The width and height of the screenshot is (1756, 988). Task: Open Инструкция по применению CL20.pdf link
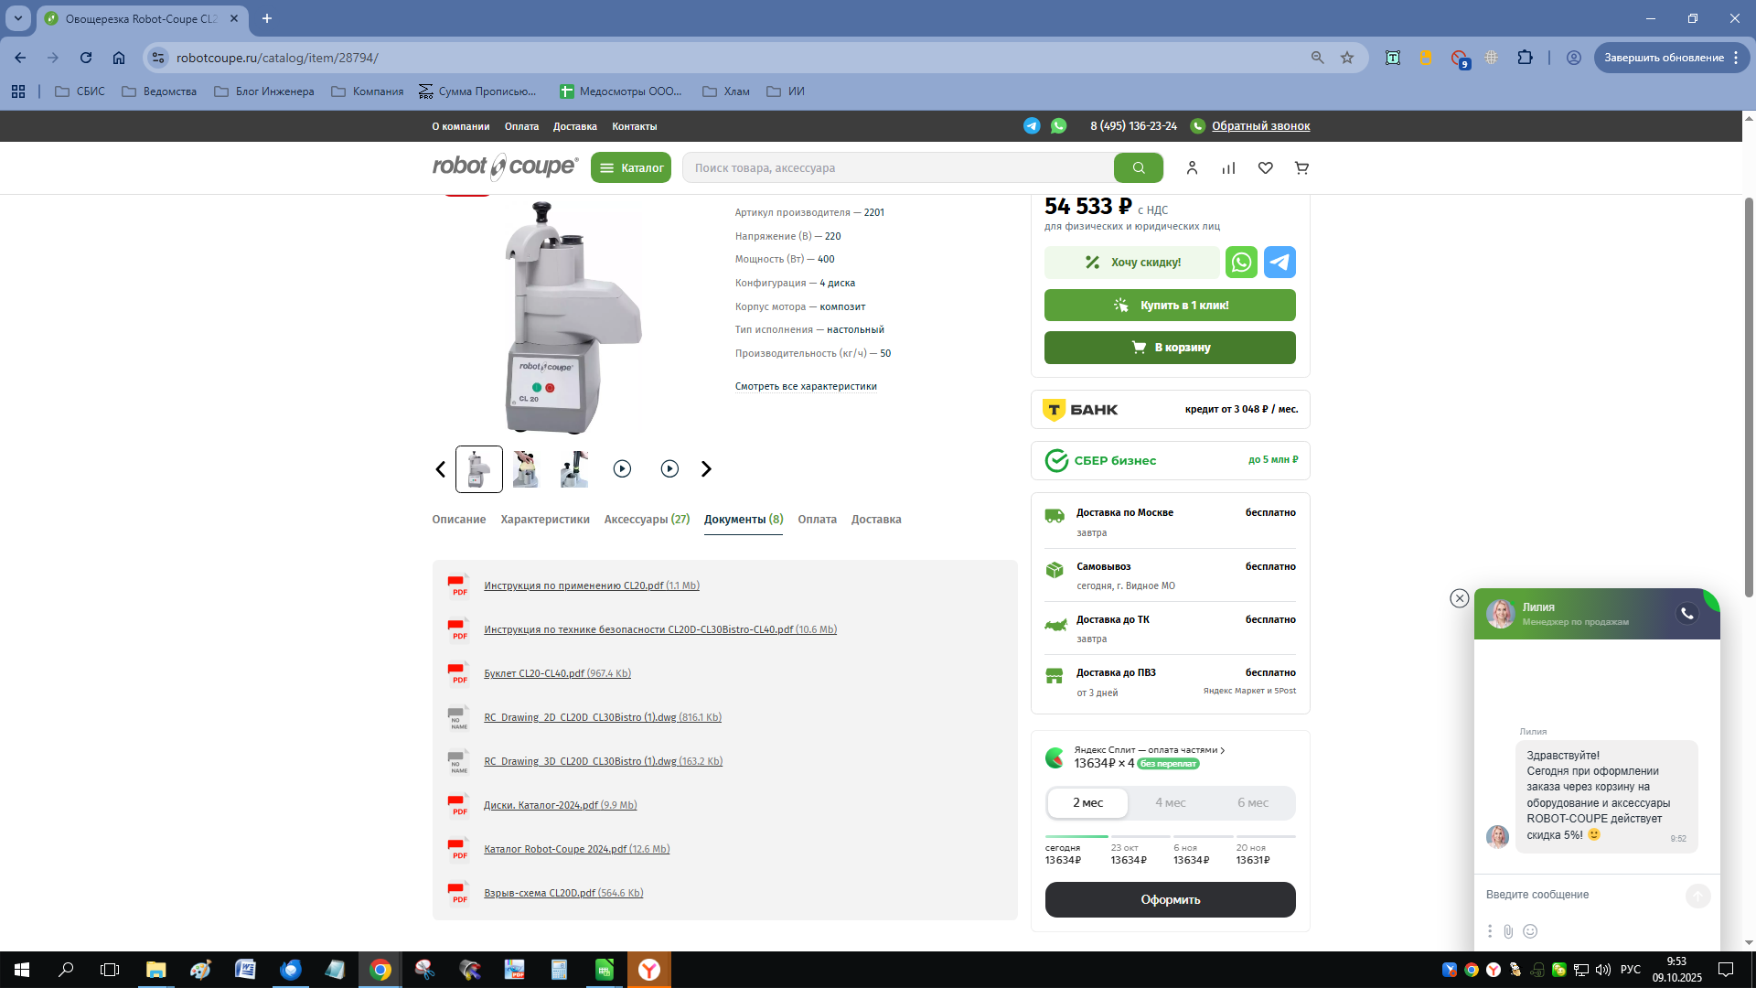point(573,585)
